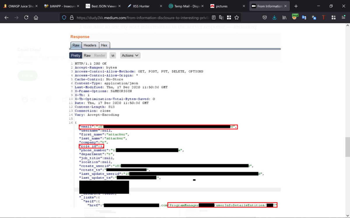
Task: Show site security padlock details
Action: 71,18
